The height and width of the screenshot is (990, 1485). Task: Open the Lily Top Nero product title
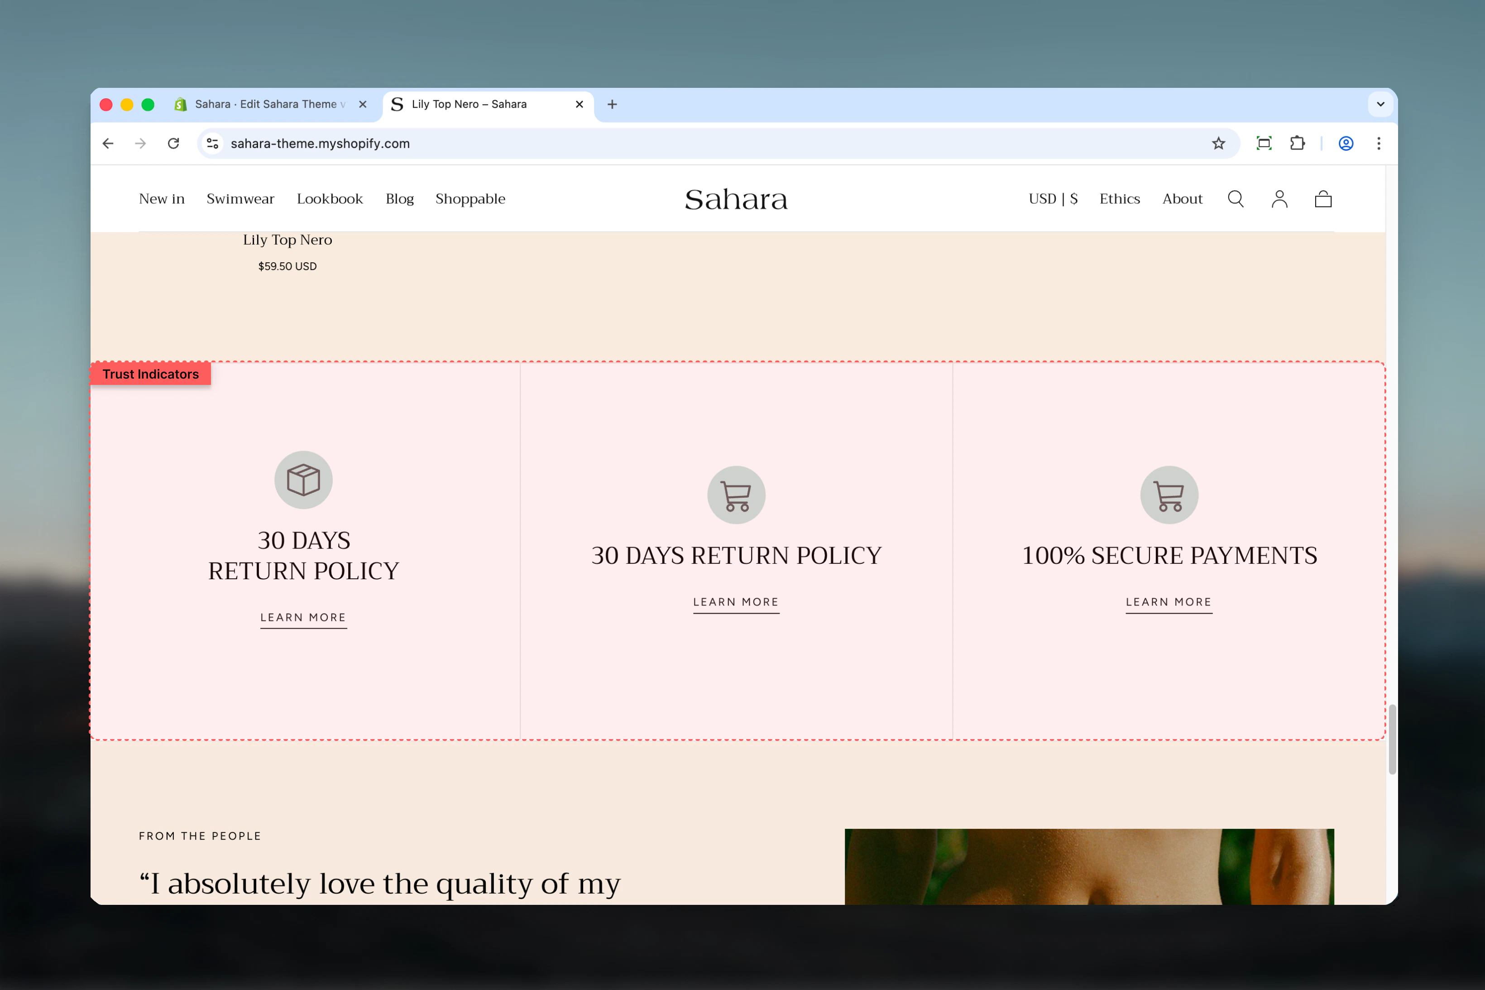pos(287,240)
